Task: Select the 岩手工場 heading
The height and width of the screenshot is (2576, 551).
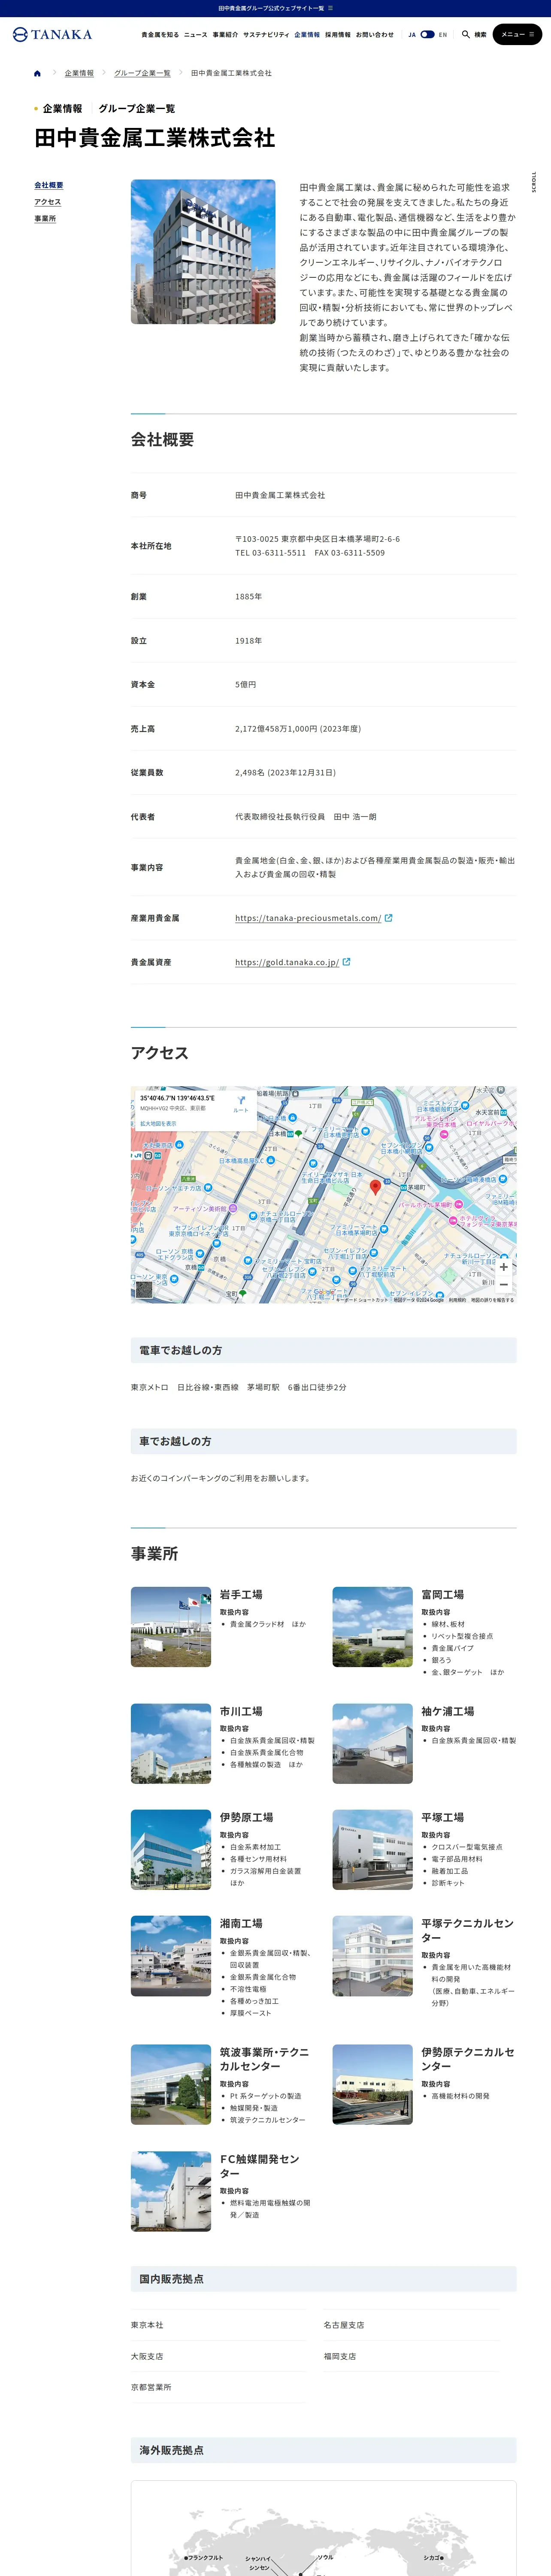Action: point(241,1595)
